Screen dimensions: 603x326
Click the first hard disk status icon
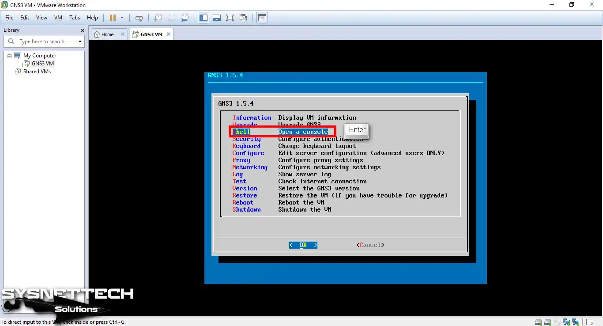tap(539, 322)
